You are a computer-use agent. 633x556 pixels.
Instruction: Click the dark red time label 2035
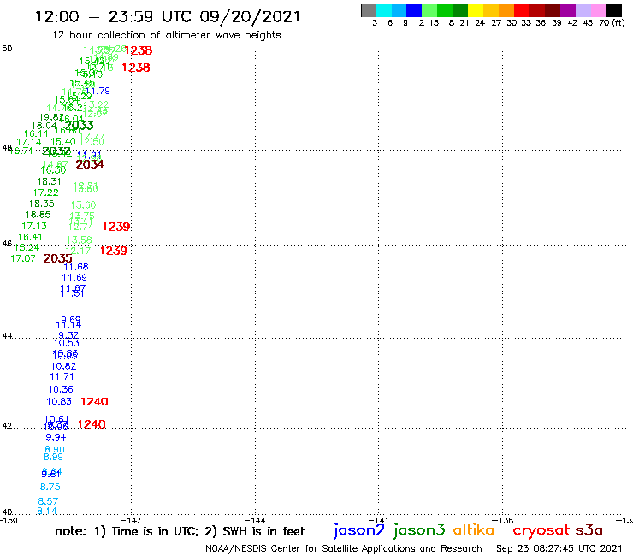57,258
